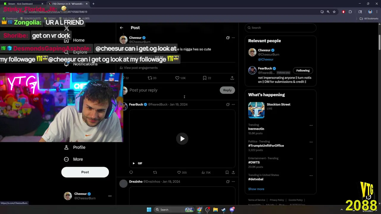This screenshot has height=214, width=381.
Task: Click the small GIF play control
Action: pyautogui.click(x=134, y=163)
